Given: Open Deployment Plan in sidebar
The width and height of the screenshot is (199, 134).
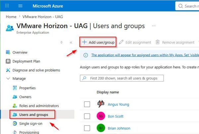Looking at the screenshot, I should 23,61.
